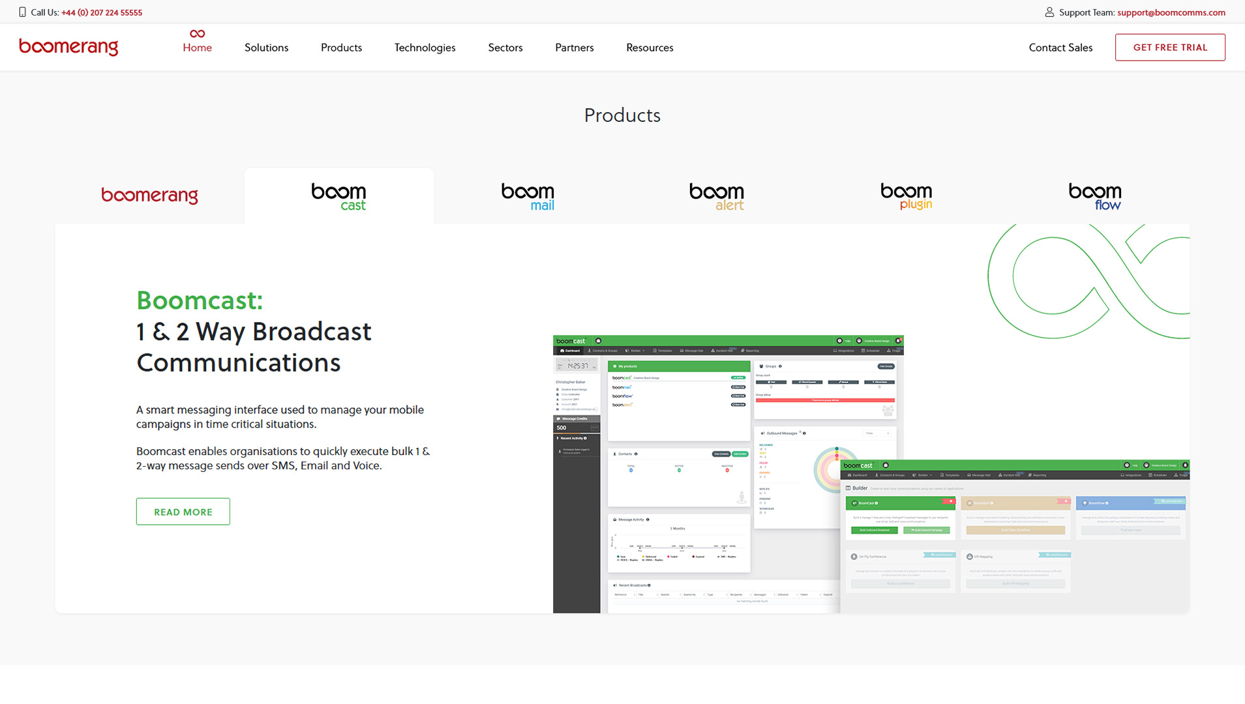Show the boomplugin product tab

(x=906, y=196)
